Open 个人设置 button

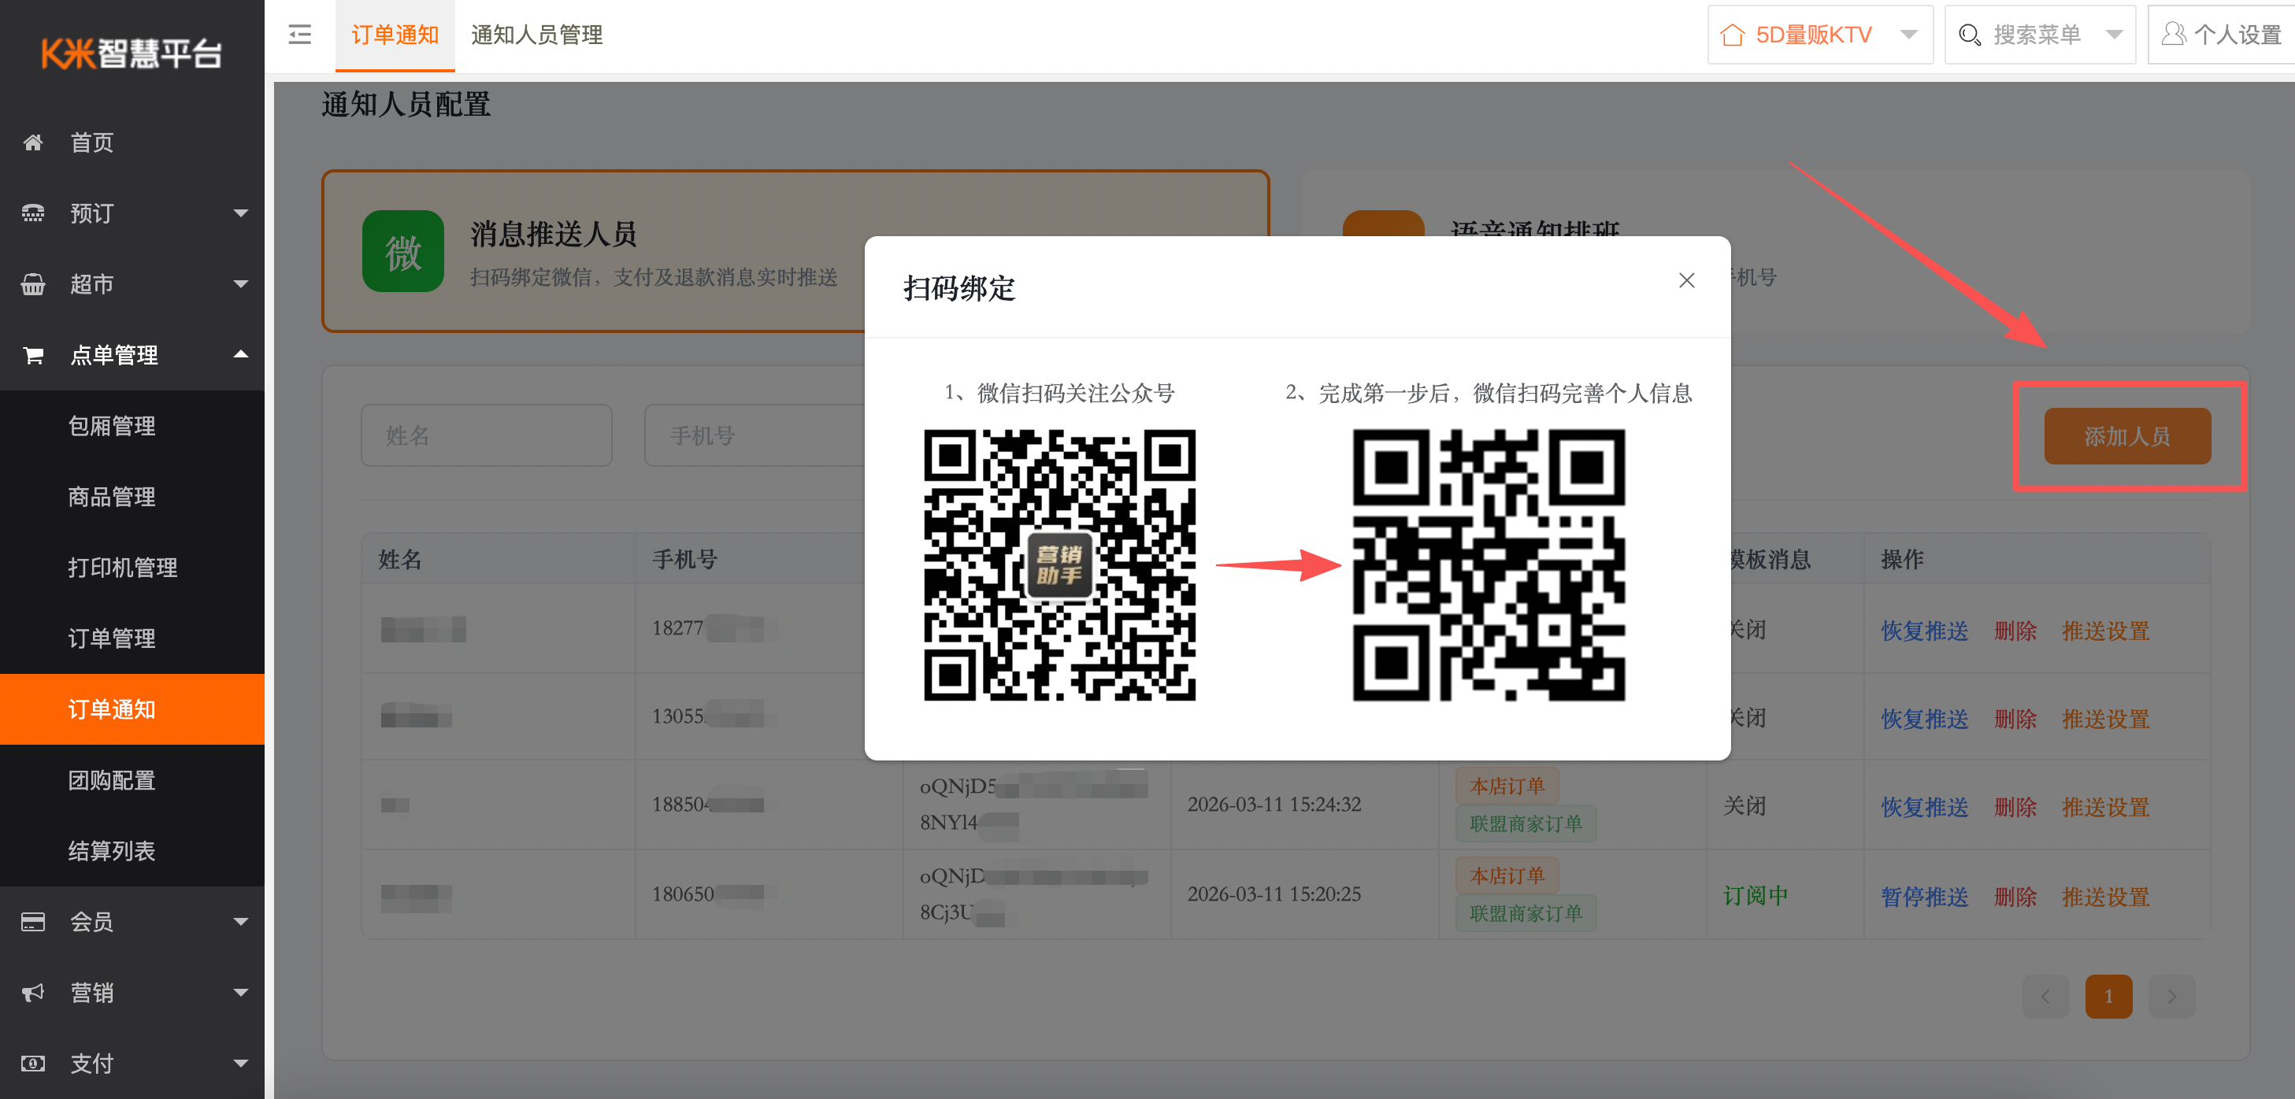coord(2221,35)
